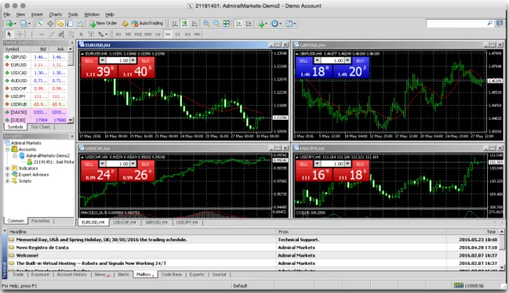Select the Fibonacci retracement tool
Screen dimensions: 509x293
[71, 34]
